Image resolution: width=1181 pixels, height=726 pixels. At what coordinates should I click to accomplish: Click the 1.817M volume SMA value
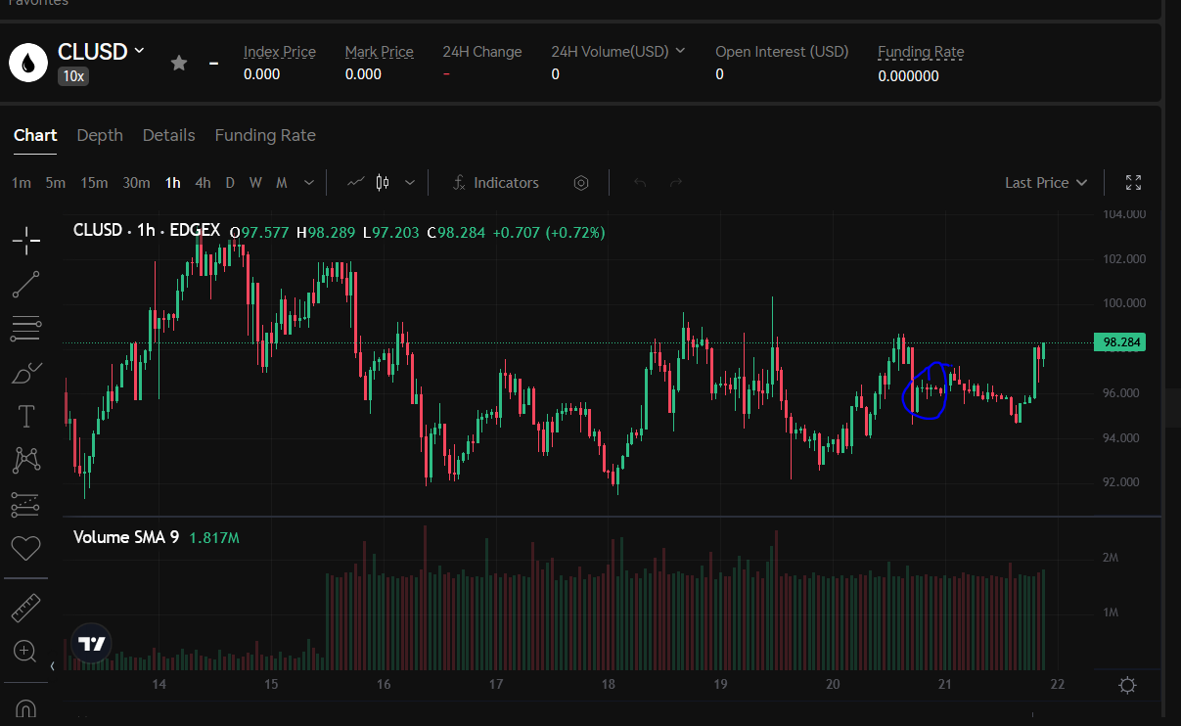point(214,538)
